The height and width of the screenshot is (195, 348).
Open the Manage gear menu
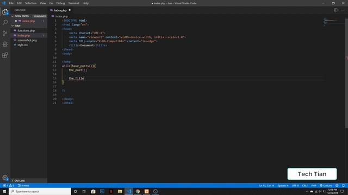point(5,178)
